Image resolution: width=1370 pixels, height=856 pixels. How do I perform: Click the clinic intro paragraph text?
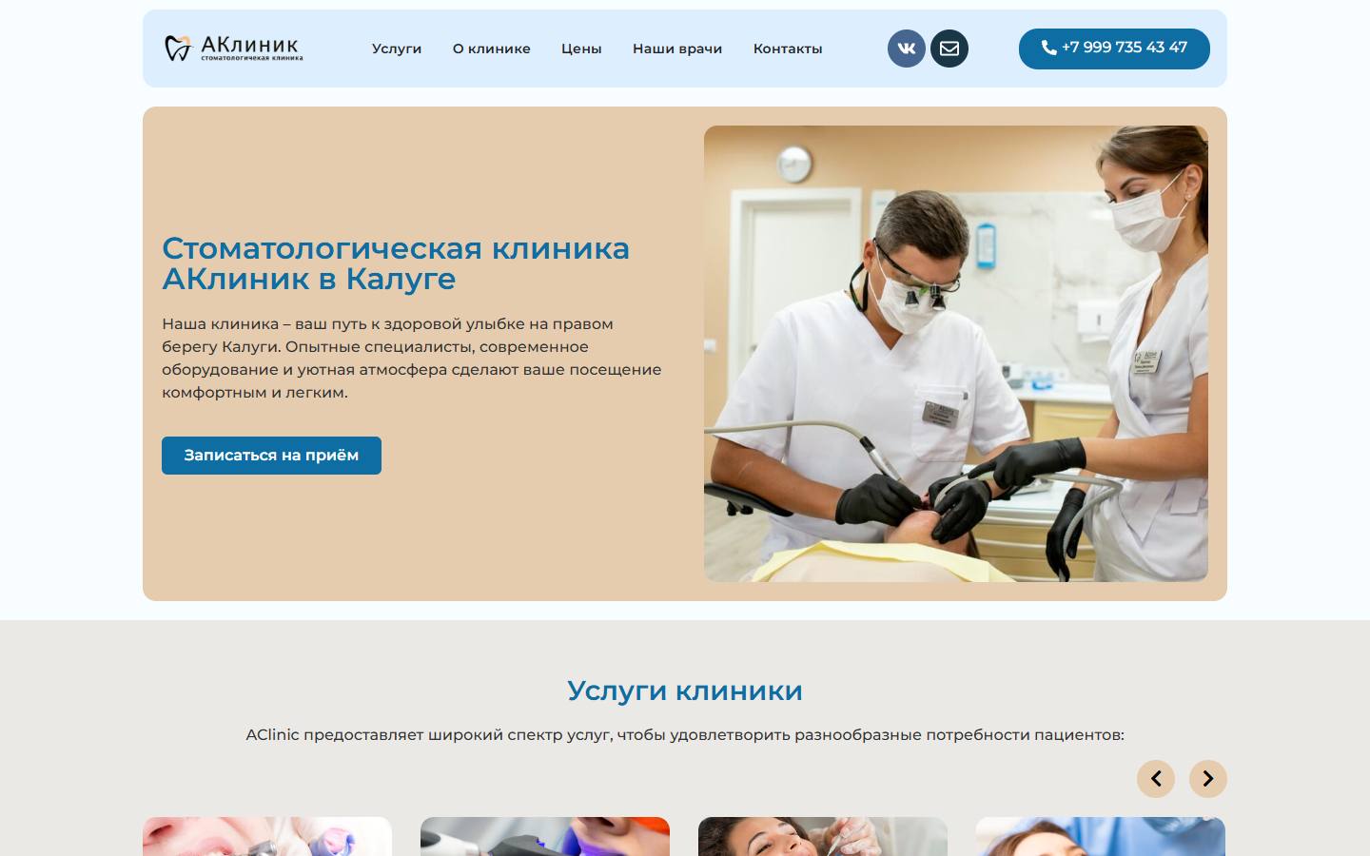pyautogui.click(x=412, y=359)
